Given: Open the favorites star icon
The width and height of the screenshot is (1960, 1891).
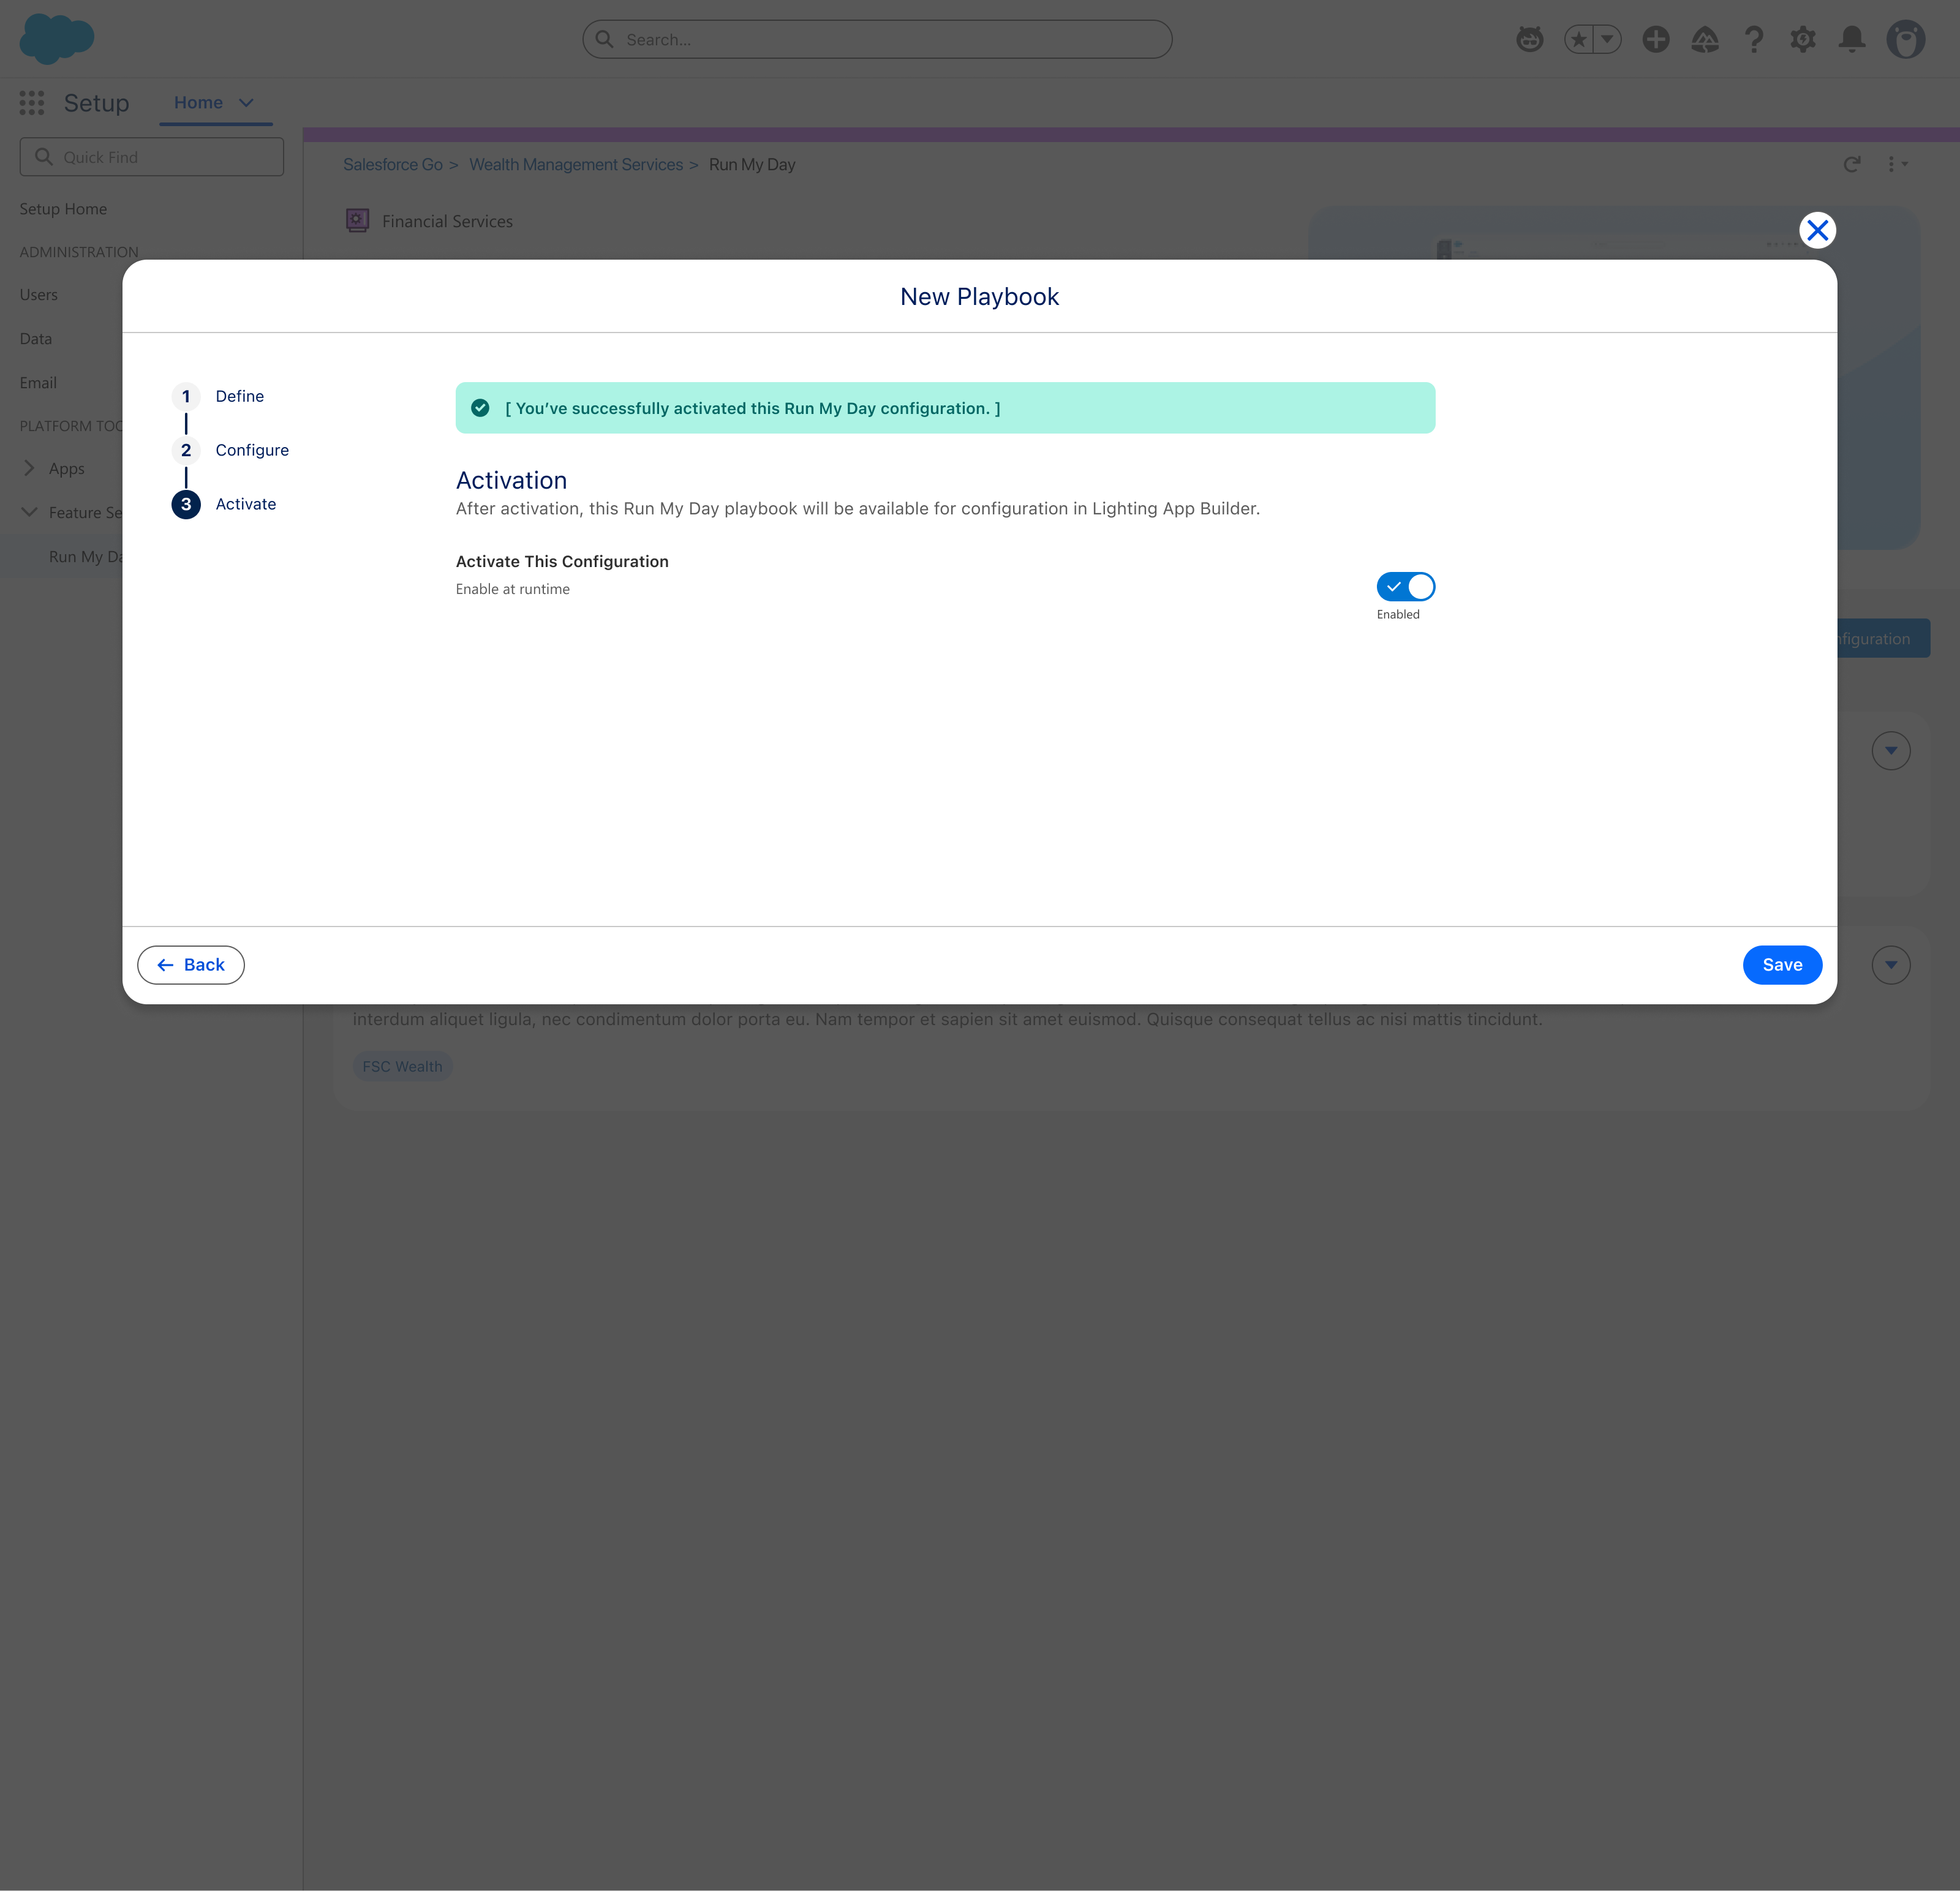Looking at the screenshot, I should [x=1579, y=40].
